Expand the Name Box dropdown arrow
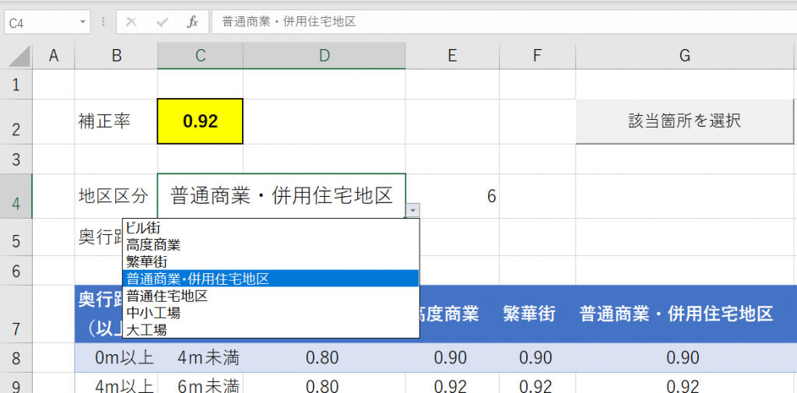797x393 pixels. click(83, 22)
